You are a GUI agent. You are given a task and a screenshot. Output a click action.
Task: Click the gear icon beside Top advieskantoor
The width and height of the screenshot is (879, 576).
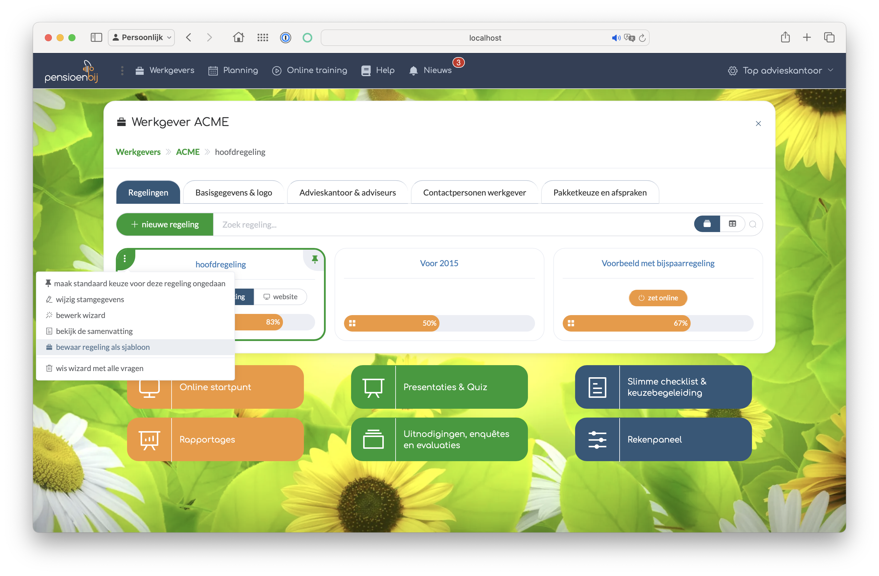pyautogui.click(x=732, y=70)
